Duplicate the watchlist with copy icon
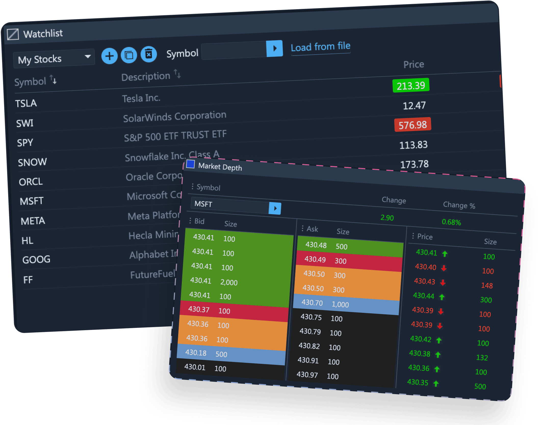This screenshot has width=543, height=425. pyautogui.click(x=129, y=55)
